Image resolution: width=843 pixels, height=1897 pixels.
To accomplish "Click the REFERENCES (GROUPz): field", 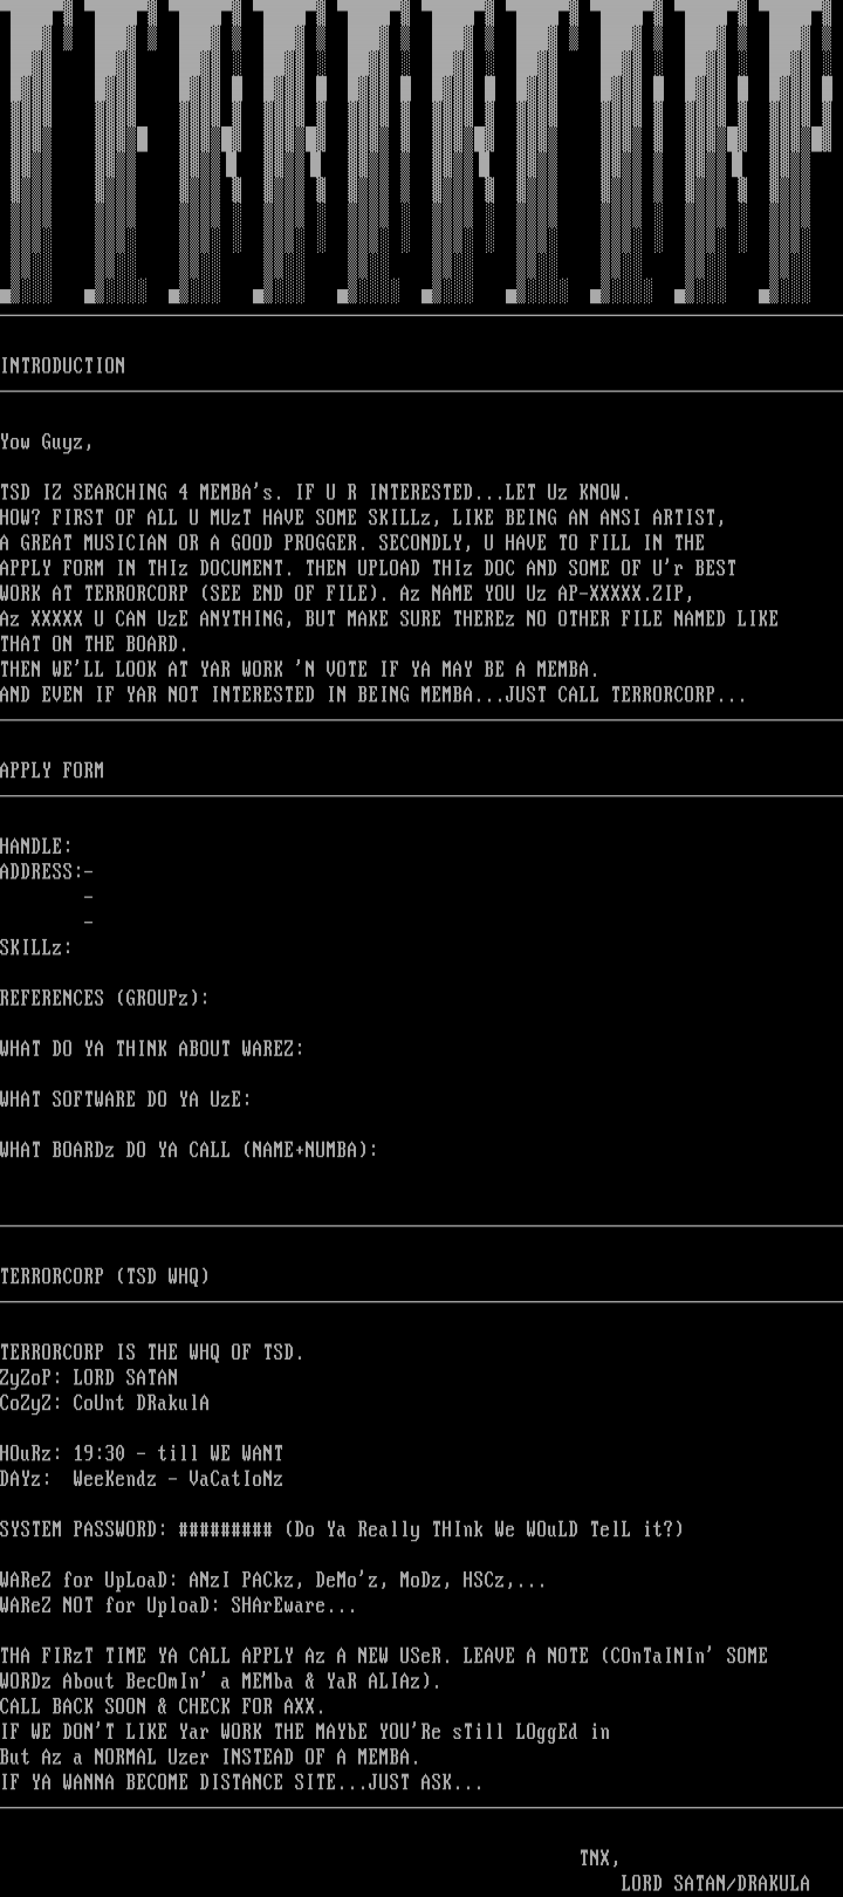I will coord(105,999).
